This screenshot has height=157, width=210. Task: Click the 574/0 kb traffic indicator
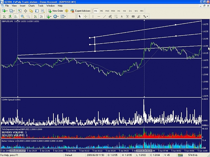coord(193,155)
